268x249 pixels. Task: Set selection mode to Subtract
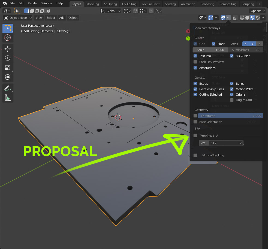(37, 11)
